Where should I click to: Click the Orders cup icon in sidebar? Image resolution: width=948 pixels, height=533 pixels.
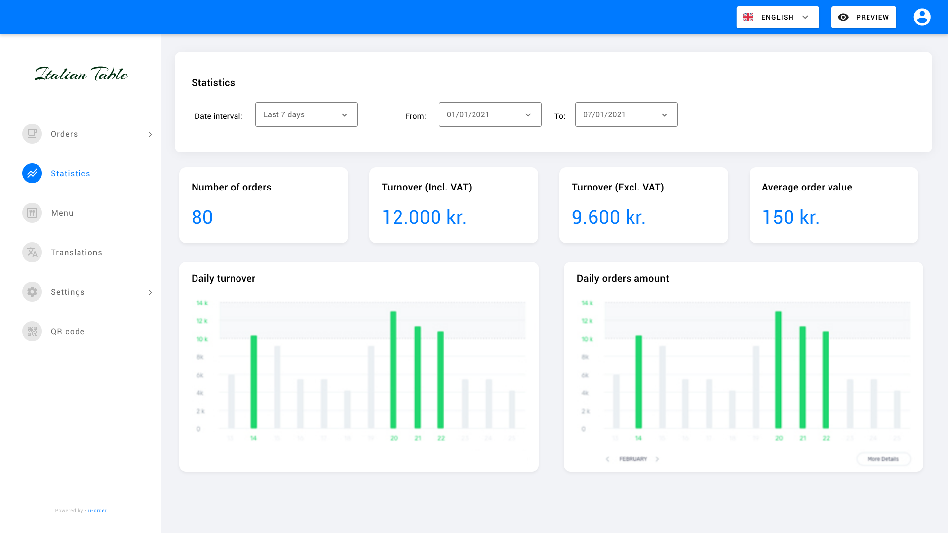click(x=32, y=134)
